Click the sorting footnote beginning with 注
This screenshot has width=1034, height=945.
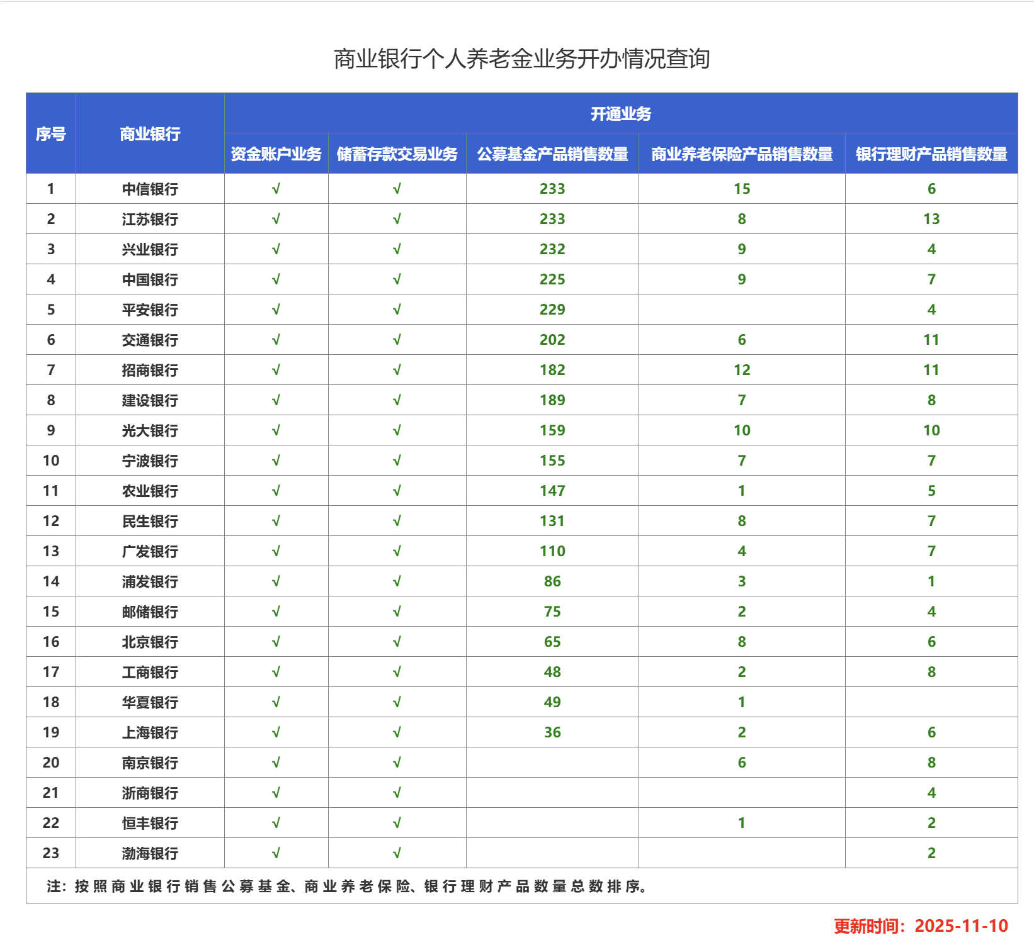348,886
